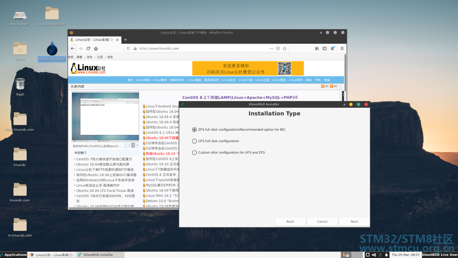Viewport: 458px width, 258px height.
Task: Select ZFS full disk configuration option
Action: pyautogui.click(x=239, y=129)
